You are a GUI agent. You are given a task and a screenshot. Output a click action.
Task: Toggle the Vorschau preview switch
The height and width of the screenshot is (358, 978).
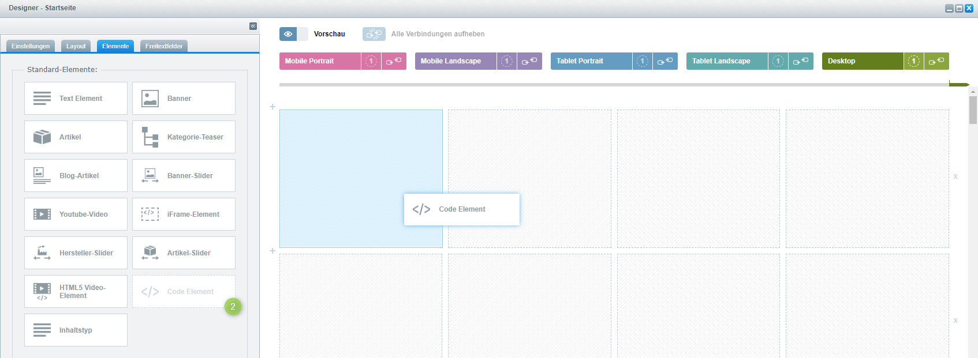tap(294, 34)
